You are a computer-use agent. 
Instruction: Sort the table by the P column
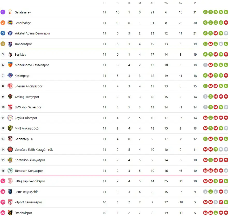click(195, 3)
